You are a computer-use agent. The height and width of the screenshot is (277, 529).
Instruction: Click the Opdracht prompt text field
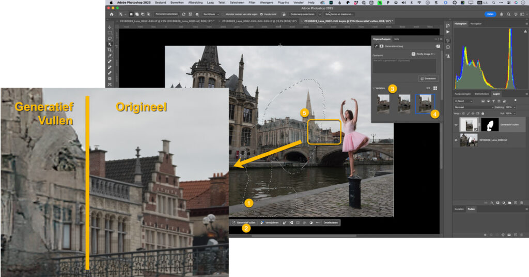(404, 66)
